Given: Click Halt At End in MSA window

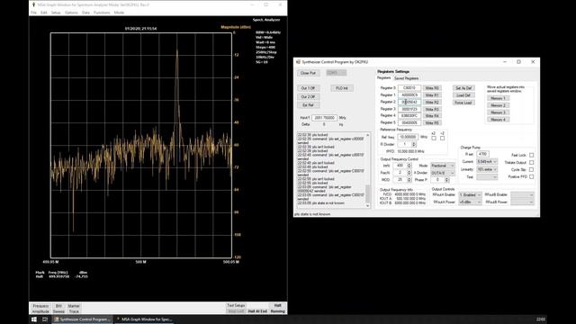Looking at the screenshot, I should 257,311.
